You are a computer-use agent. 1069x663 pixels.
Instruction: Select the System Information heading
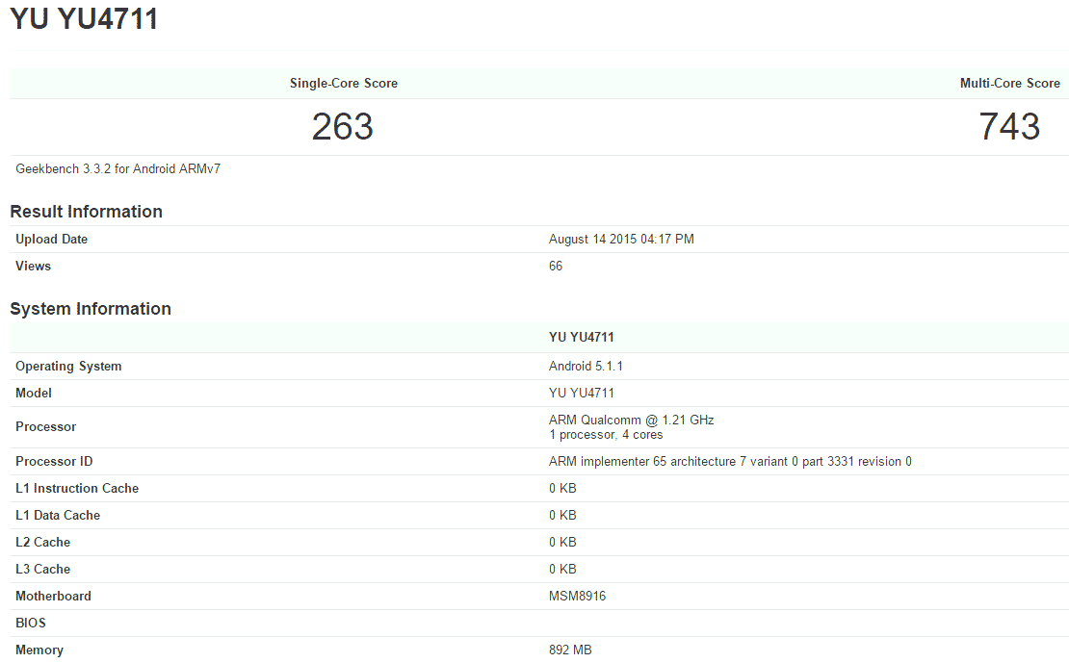coord(91,309)
